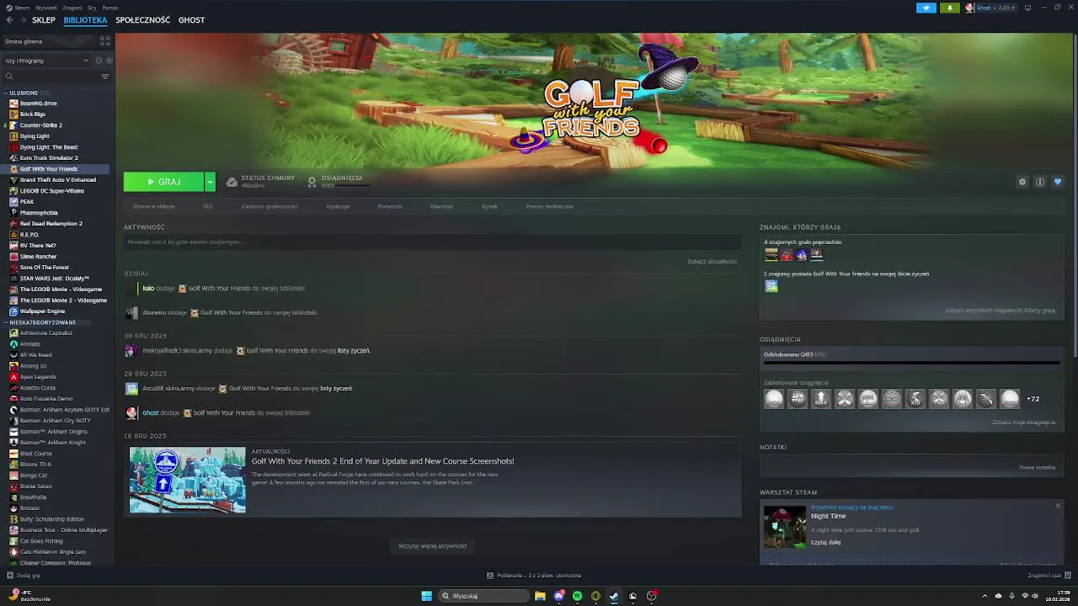Open Gry i Programy dropdown

[47, 61]
